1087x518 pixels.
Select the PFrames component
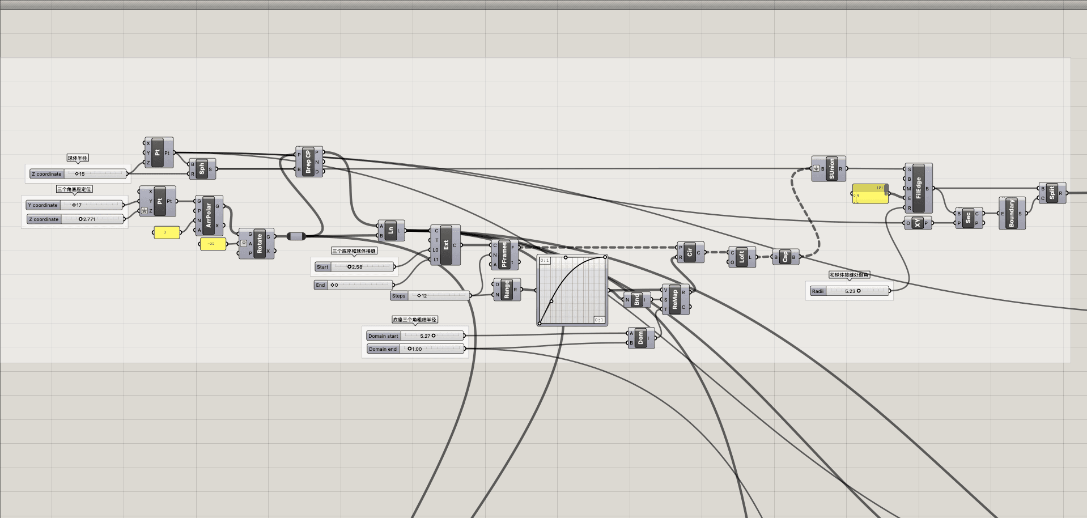pyautogui.click(x=504, y=255)
